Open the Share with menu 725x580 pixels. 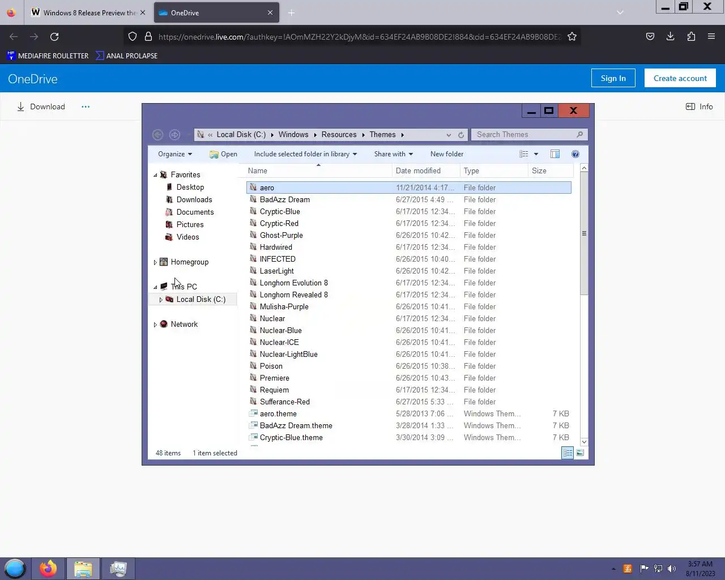(394, 154)
